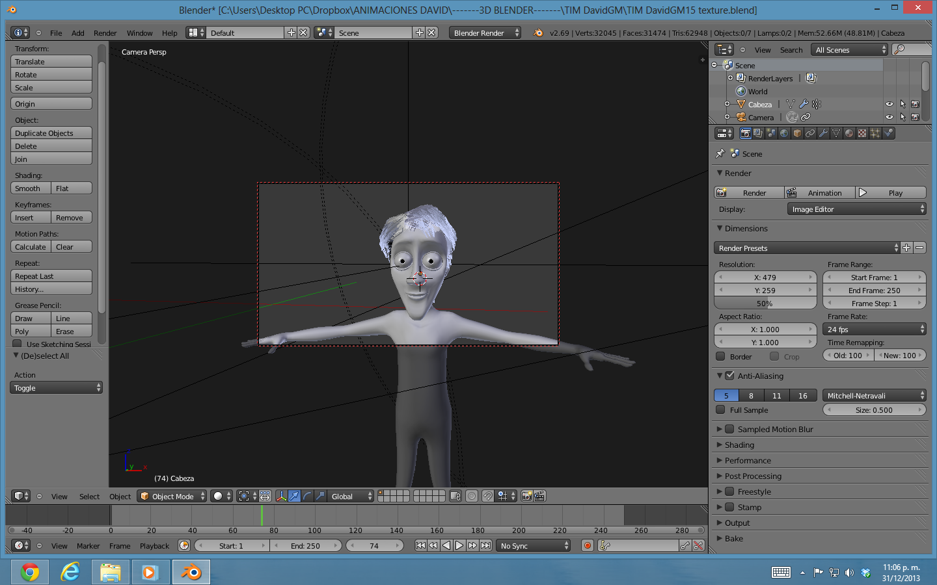937x585 pixels.
Task: Toggle Camera visibility eye in outliner
Action: 889,117
